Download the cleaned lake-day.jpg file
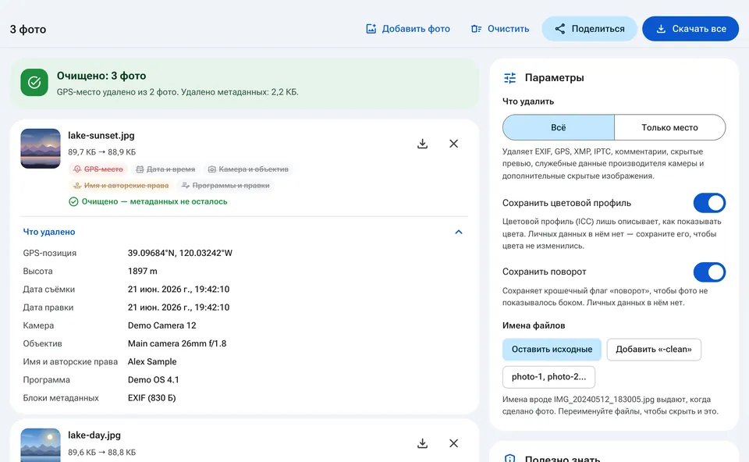The image size is (749, 462). [x=422, y=443]
